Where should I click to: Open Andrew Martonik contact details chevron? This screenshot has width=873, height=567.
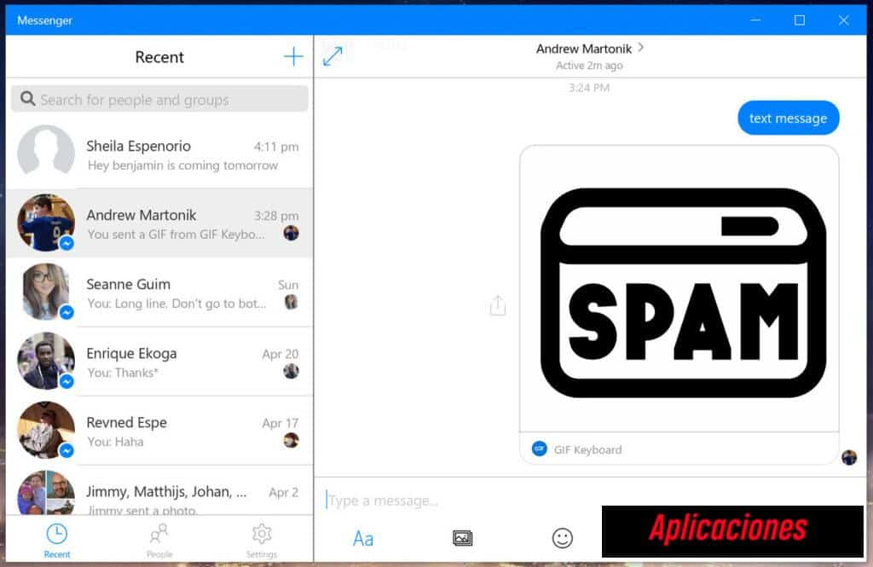[641, 48]
